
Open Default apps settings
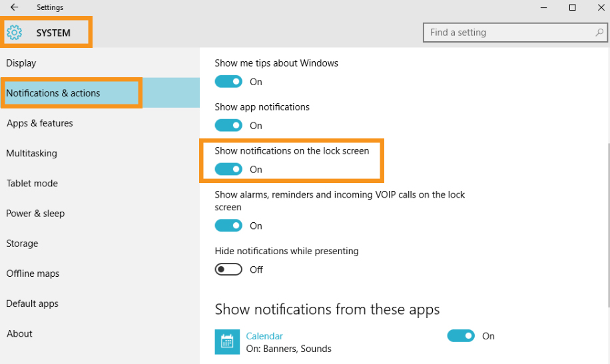click(100, 303)
